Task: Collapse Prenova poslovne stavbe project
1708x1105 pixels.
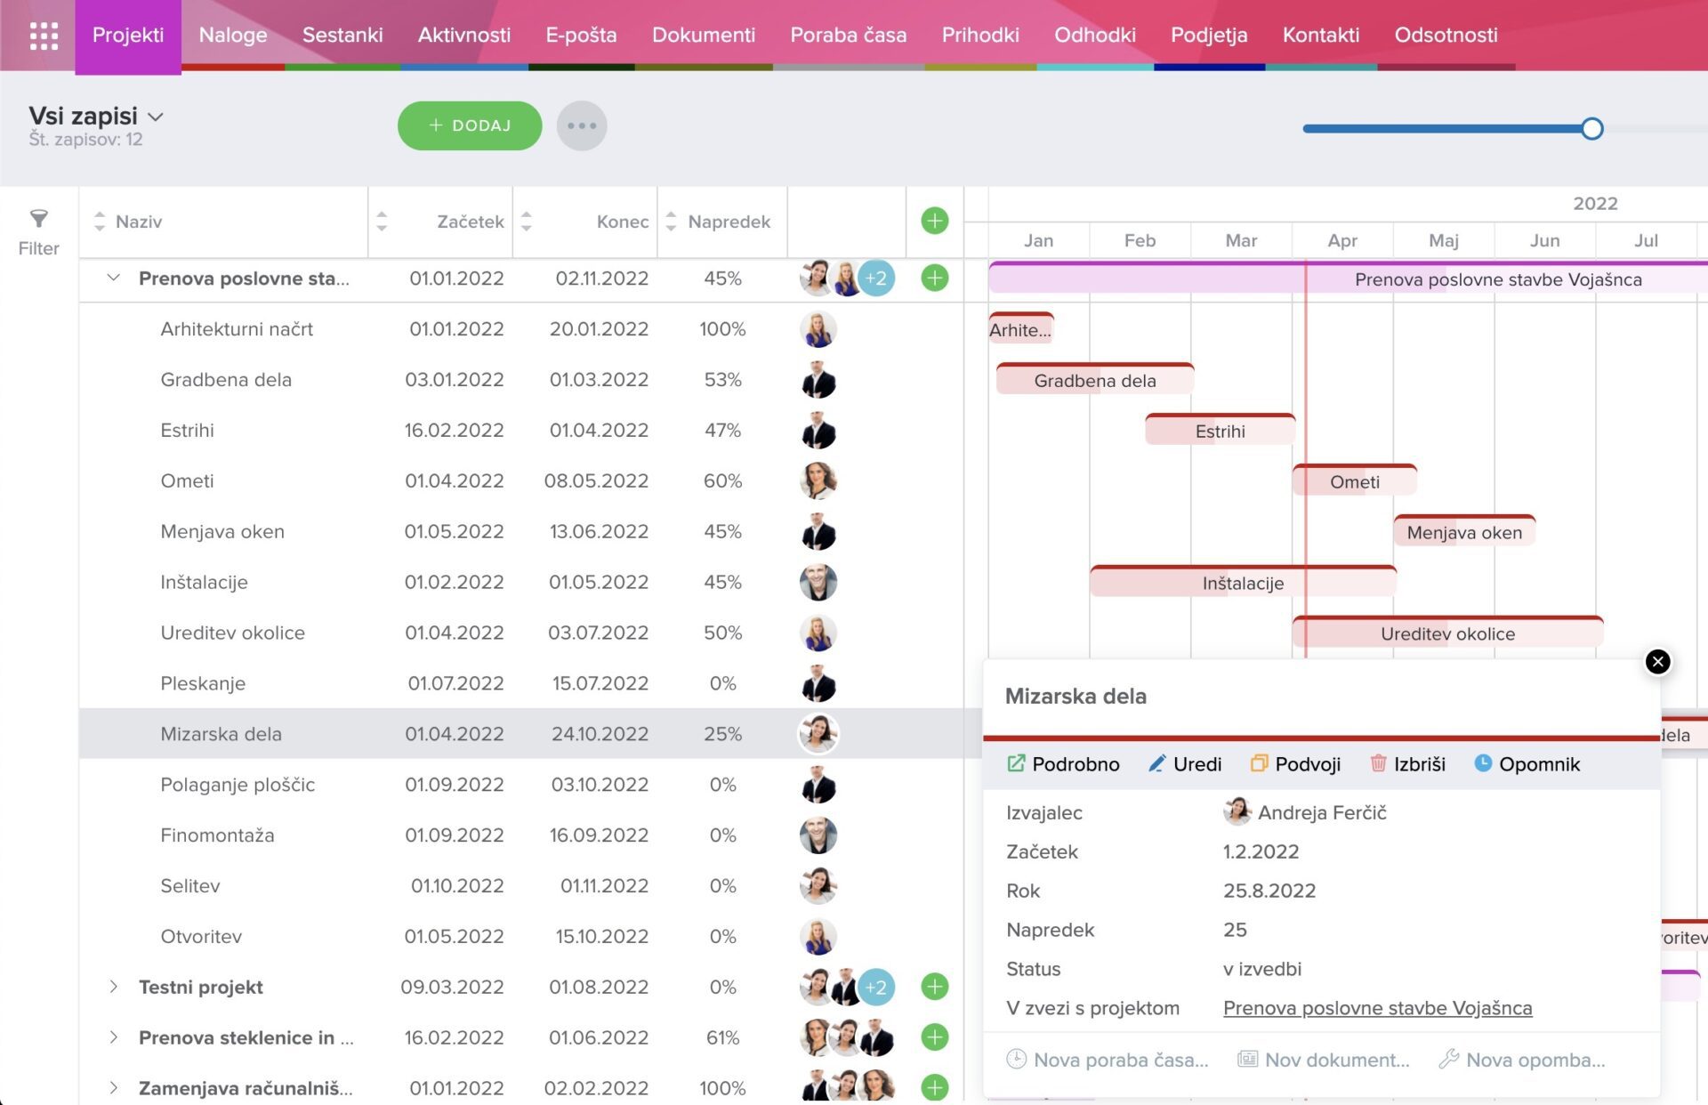Action: 113,278
